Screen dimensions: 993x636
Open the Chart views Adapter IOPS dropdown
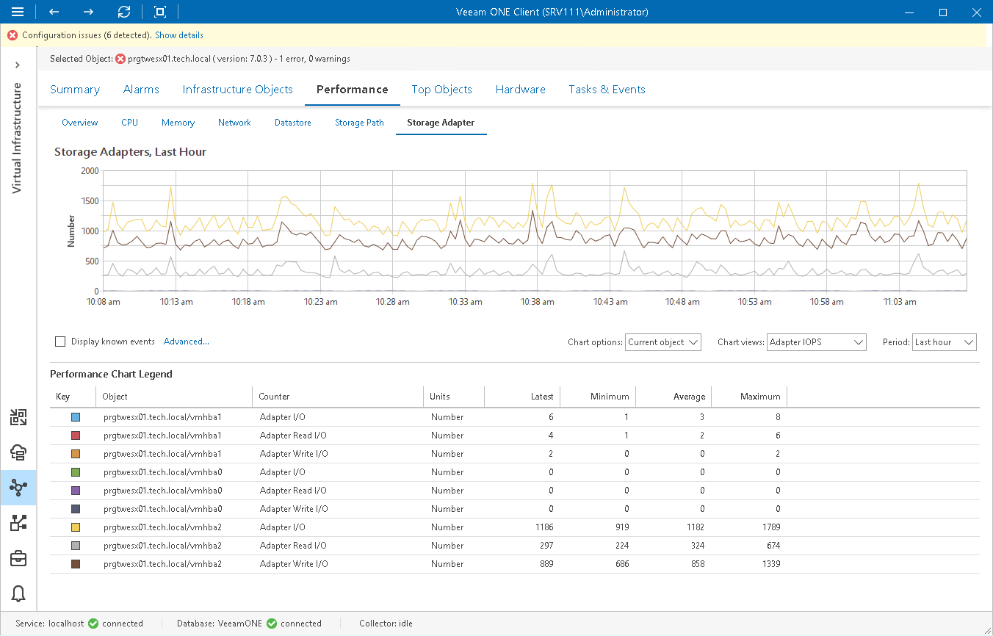(x=817, y=342)
